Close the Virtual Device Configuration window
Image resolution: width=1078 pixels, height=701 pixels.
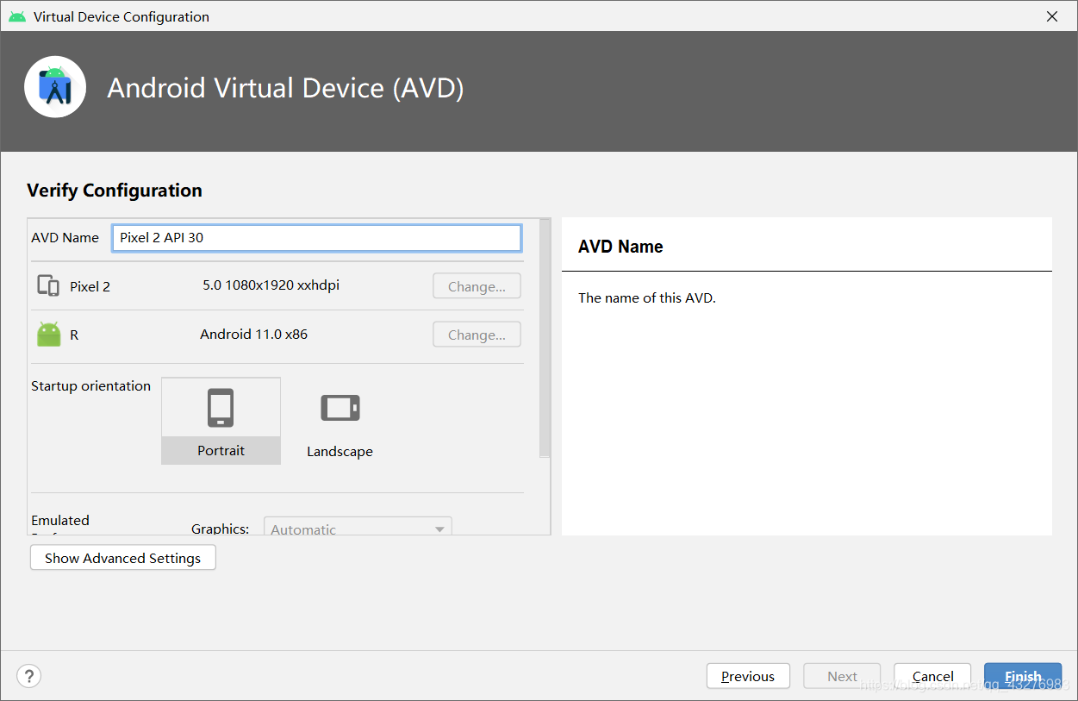pyautogui.click(x=1051, y=16)
